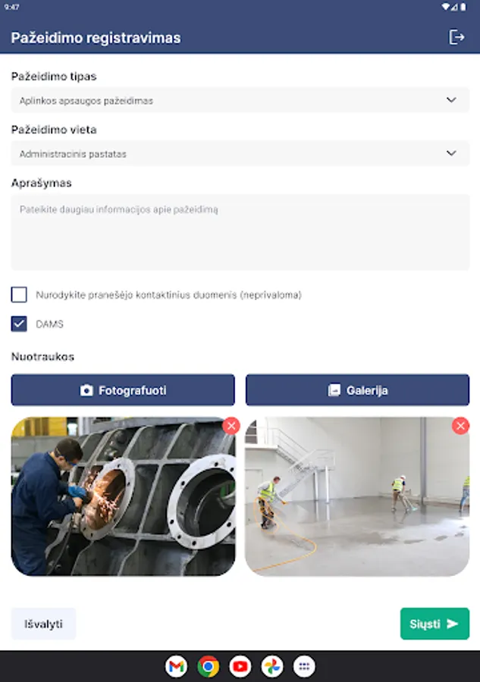Clear the form with Išvalyti
Image resolution: width=480 pixels, height=682 pixels.
click(43, 624)
